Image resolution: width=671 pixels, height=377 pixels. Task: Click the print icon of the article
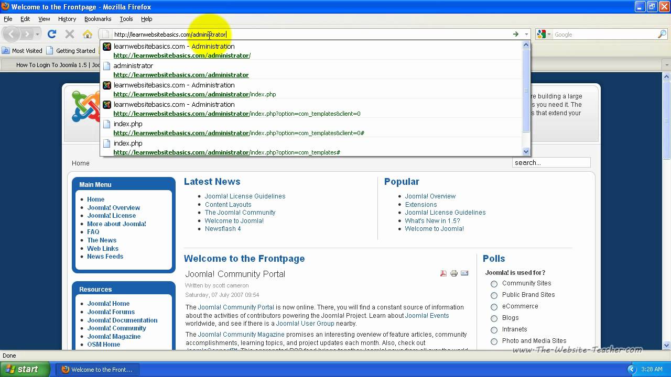click(454, 273)
